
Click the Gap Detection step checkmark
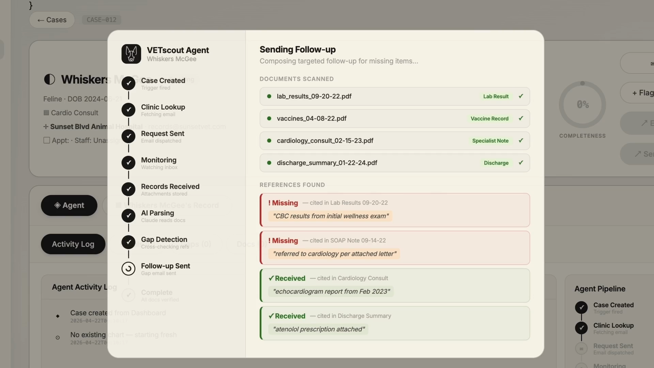[x=128, y=242]
